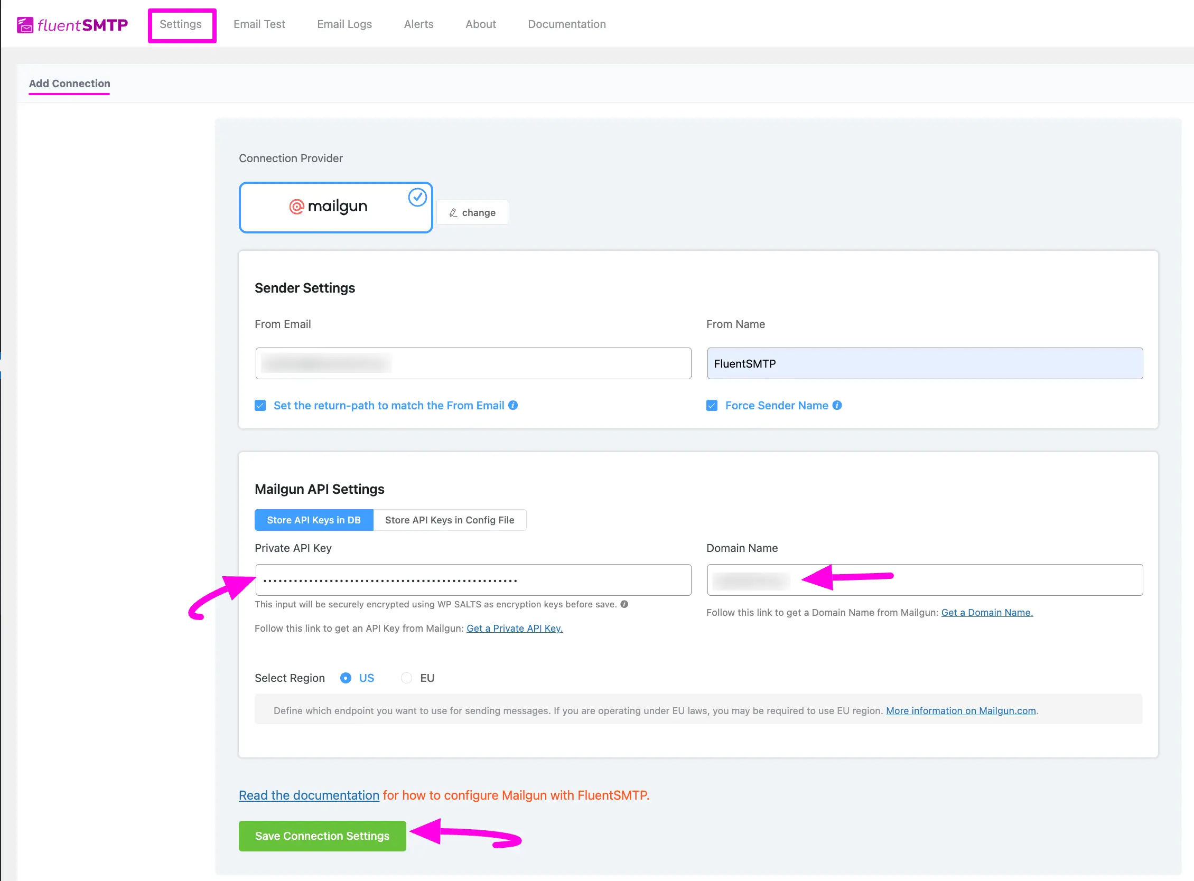Viewport: 1194px width, 881px height.
Task: Switch to Store API Keys in Config File
Action: point(450,520)
